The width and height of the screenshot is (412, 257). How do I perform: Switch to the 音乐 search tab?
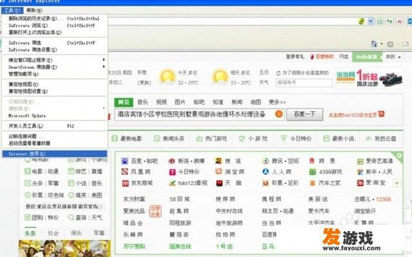pyautogui.click(x=143, y=102)
